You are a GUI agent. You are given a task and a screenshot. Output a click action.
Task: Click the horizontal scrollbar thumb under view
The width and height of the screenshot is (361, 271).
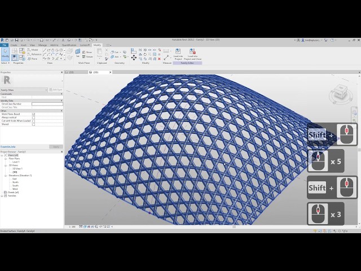tap(234, 227)
